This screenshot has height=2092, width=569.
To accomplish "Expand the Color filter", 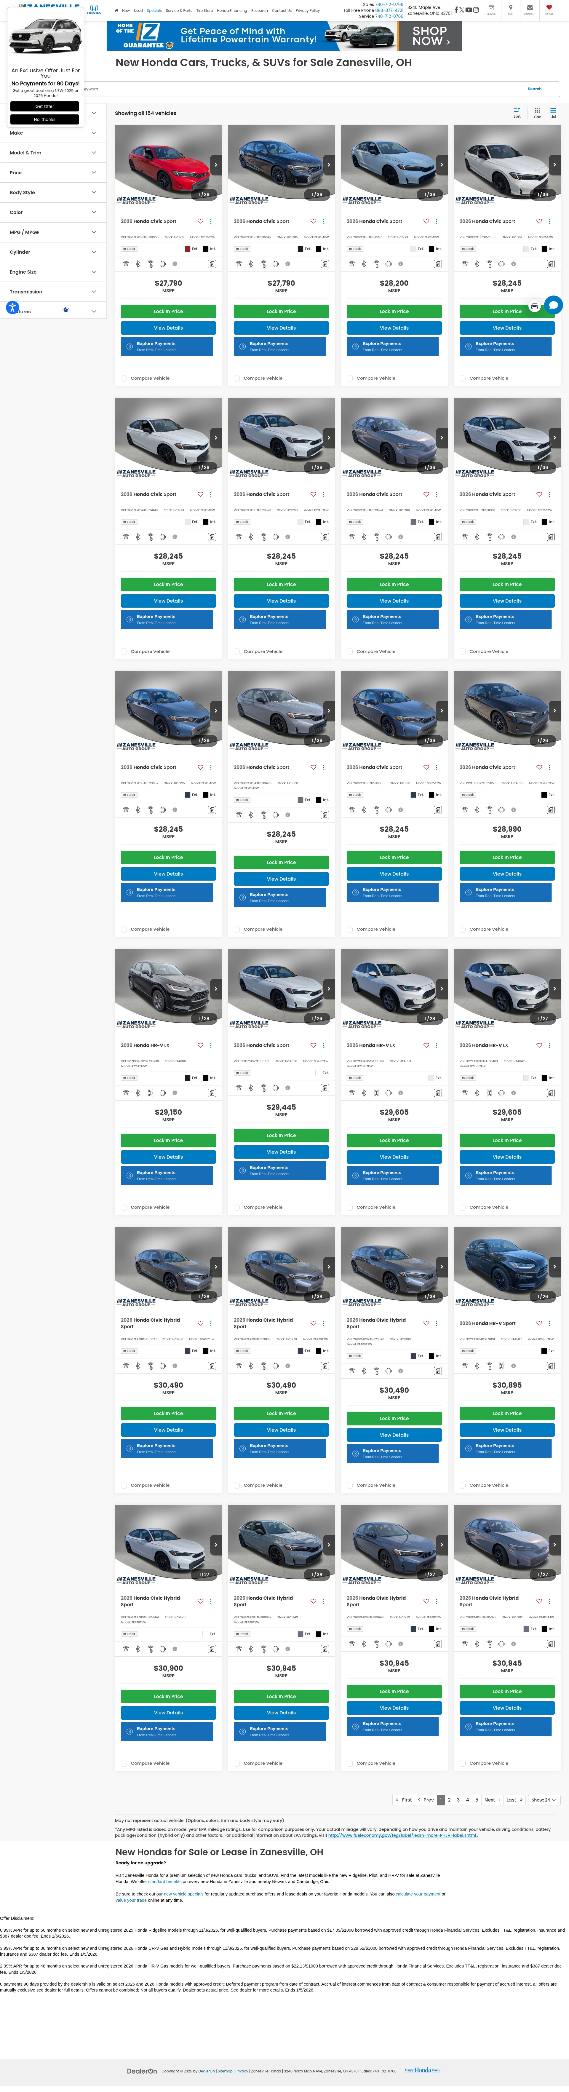I will 53,213.
